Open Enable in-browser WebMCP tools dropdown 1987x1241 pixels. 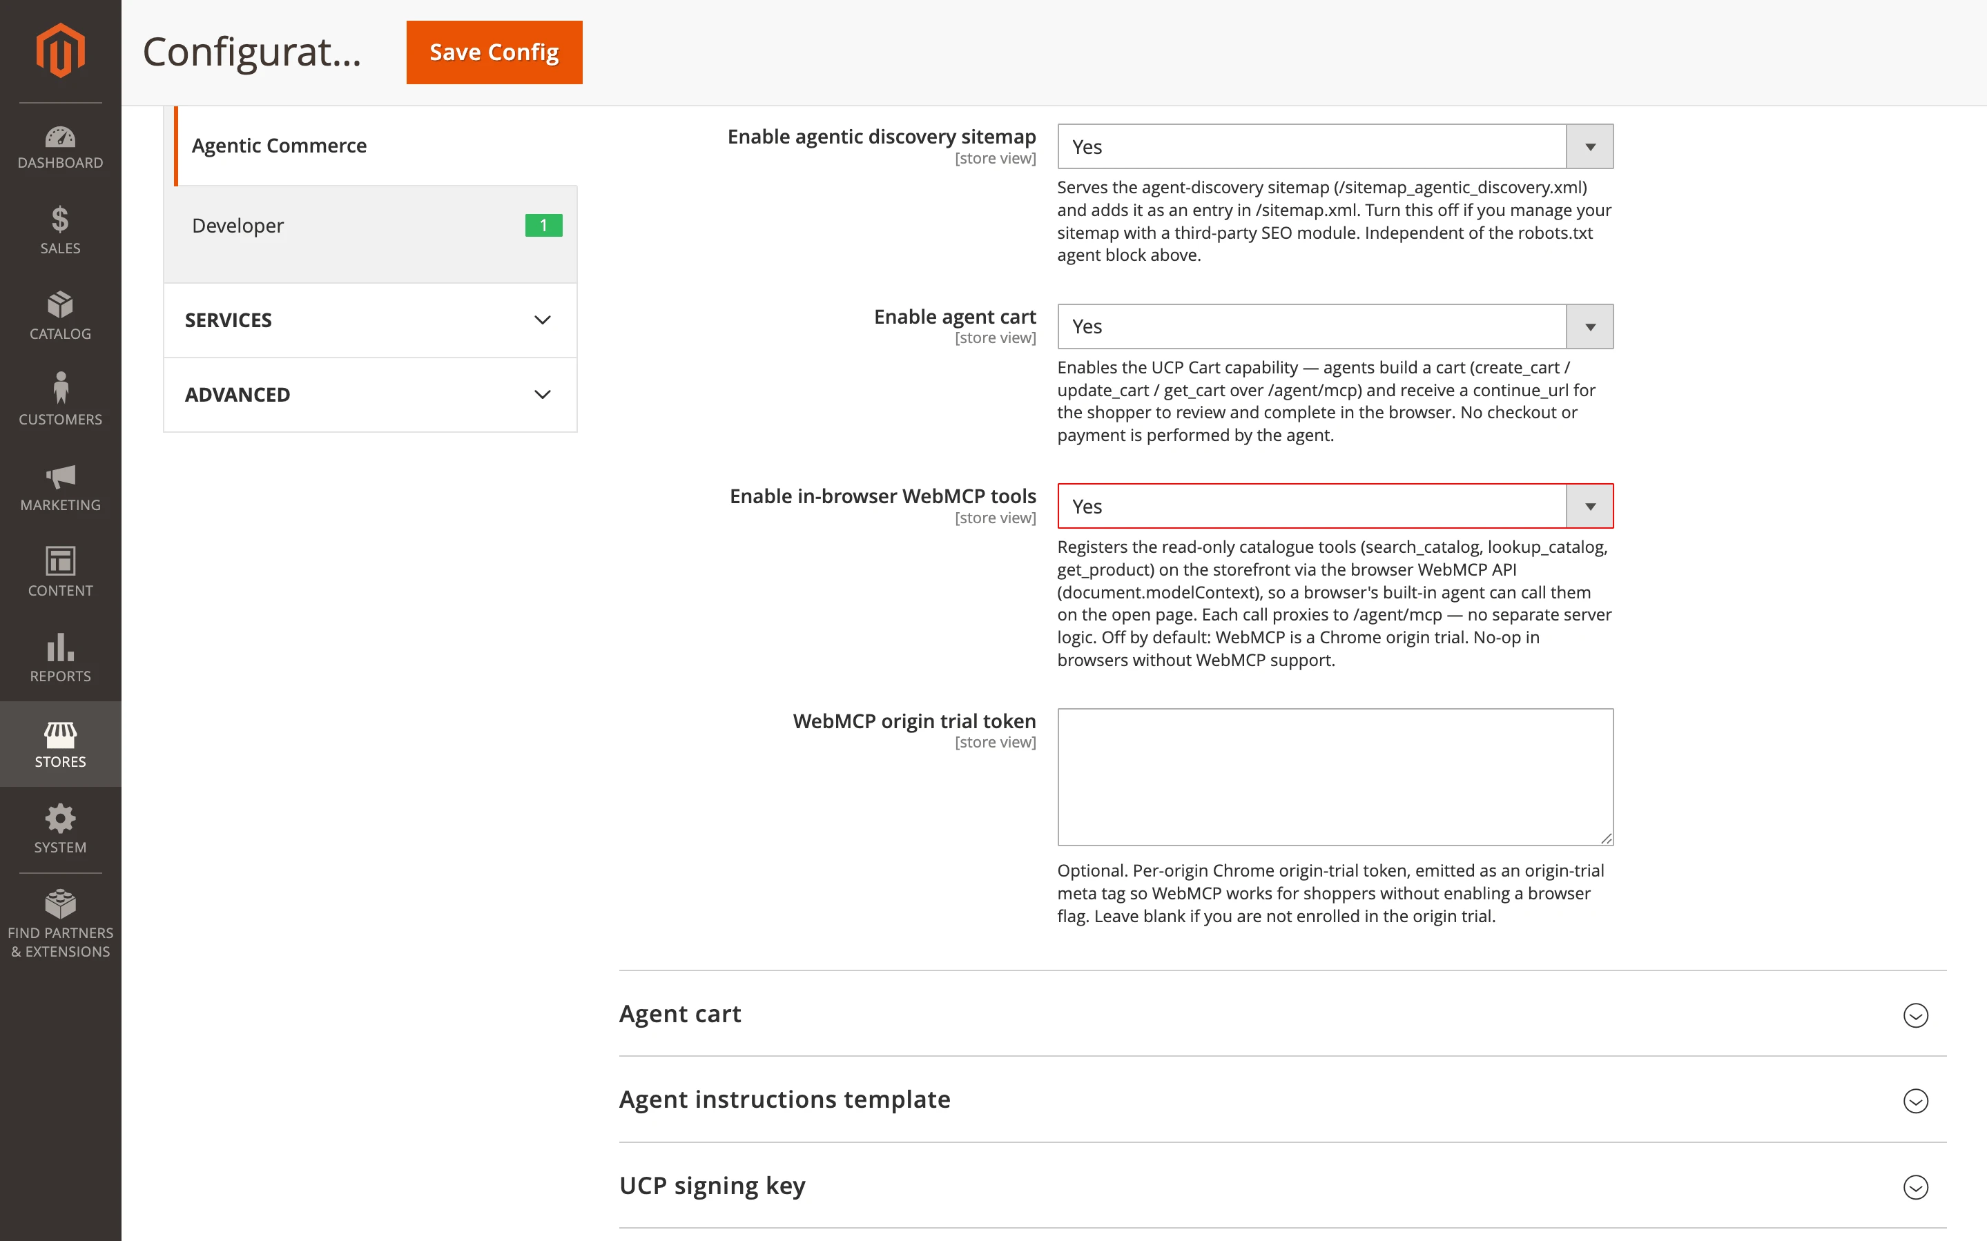pyautogui.click(x=1335, y=507)
